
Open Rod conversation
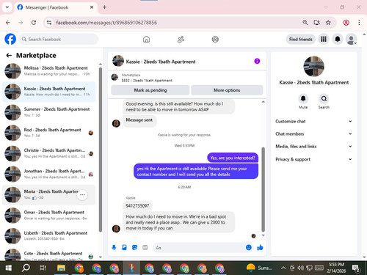49,133
